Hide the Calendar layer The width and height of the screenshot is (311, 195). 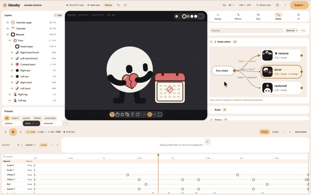(8, 29)
